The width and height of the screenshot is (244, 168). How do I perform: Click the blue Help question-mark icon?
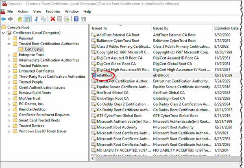coord(76,19)
